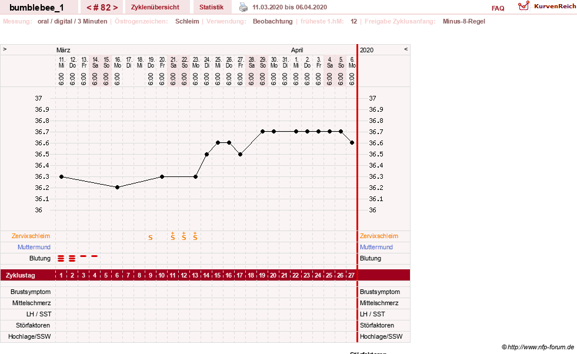577x354 pixels.
Task: Click the April month label
Action: (297, 50)
